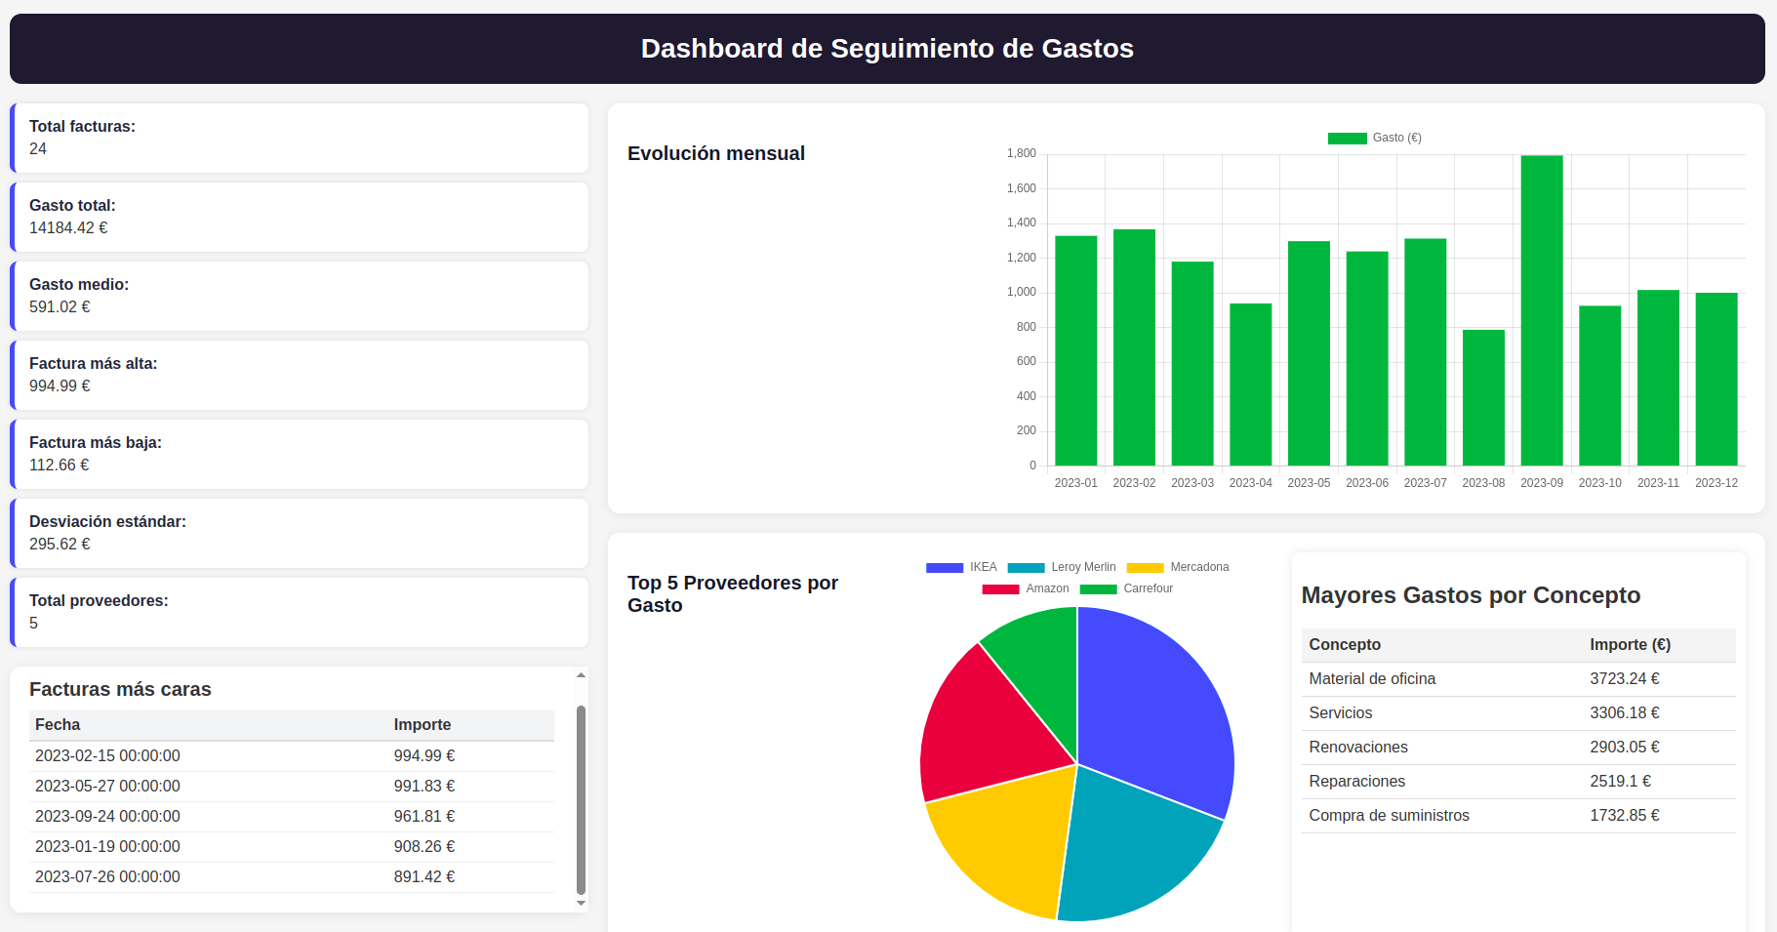Click the 2023-12 bar in the chart
1777x932 pixels.
pos(1716,380)
